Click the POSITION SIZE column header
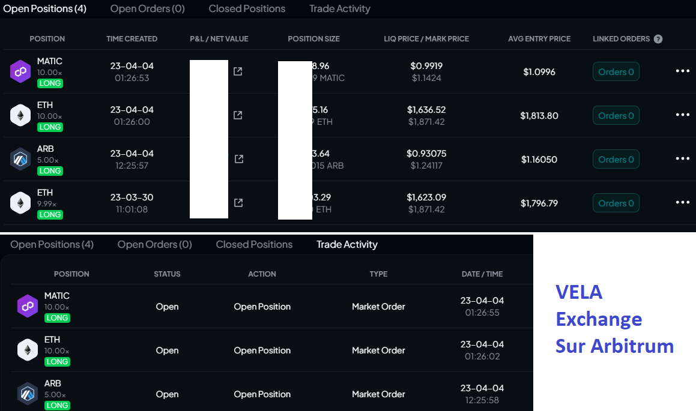This screenshot has width=696, height=411. 313,39
